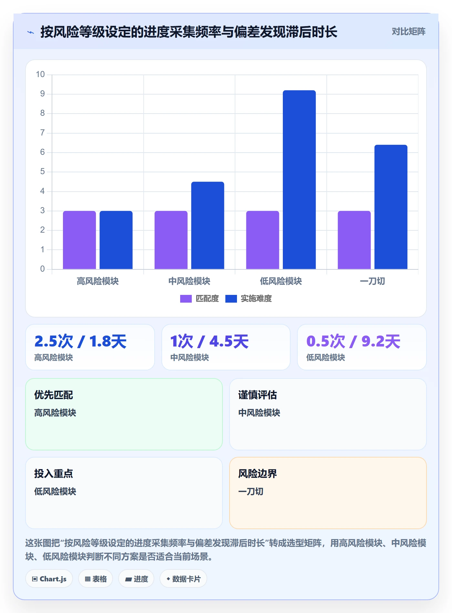Viewport: 452px width, 613px height.
Task: Click the Chart.js tag
Action: point(49,579)
